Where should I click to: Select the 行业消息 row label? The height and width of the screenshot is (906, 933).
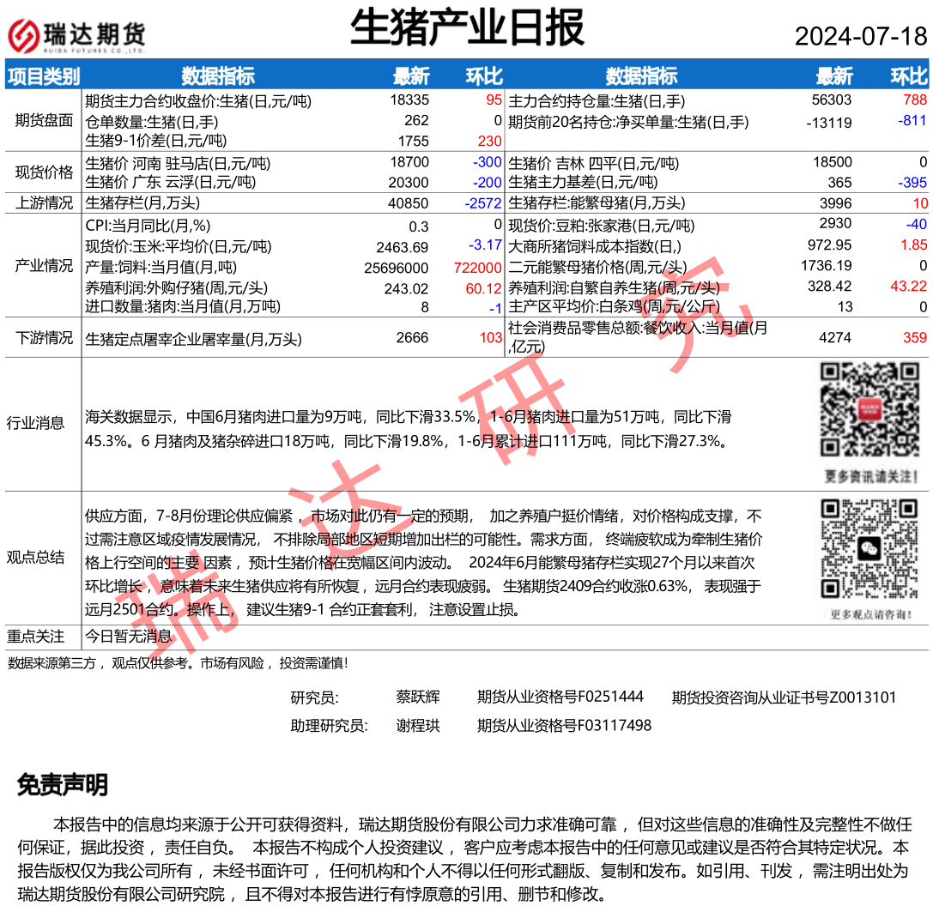(x=36, y=423)
